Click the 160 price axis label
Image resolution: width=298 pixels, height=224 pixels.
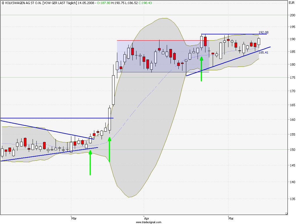[x=292, y=120]
